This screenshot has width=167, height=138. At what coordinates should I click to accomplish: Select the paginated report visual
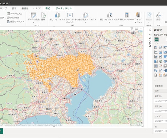coord(156,75)
